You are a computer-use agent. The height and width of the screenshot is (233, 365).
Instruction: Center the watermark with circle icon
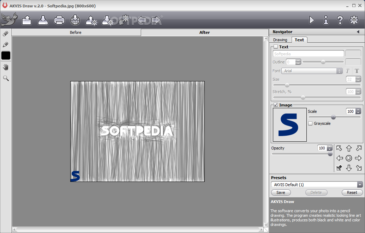tap(349, 158)
